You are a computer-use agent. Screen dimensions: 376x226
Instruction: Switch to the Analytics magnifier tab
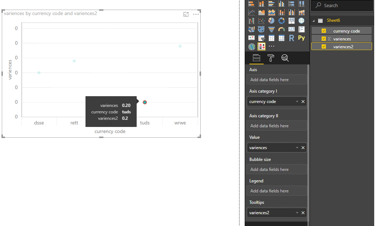(285, 58)
